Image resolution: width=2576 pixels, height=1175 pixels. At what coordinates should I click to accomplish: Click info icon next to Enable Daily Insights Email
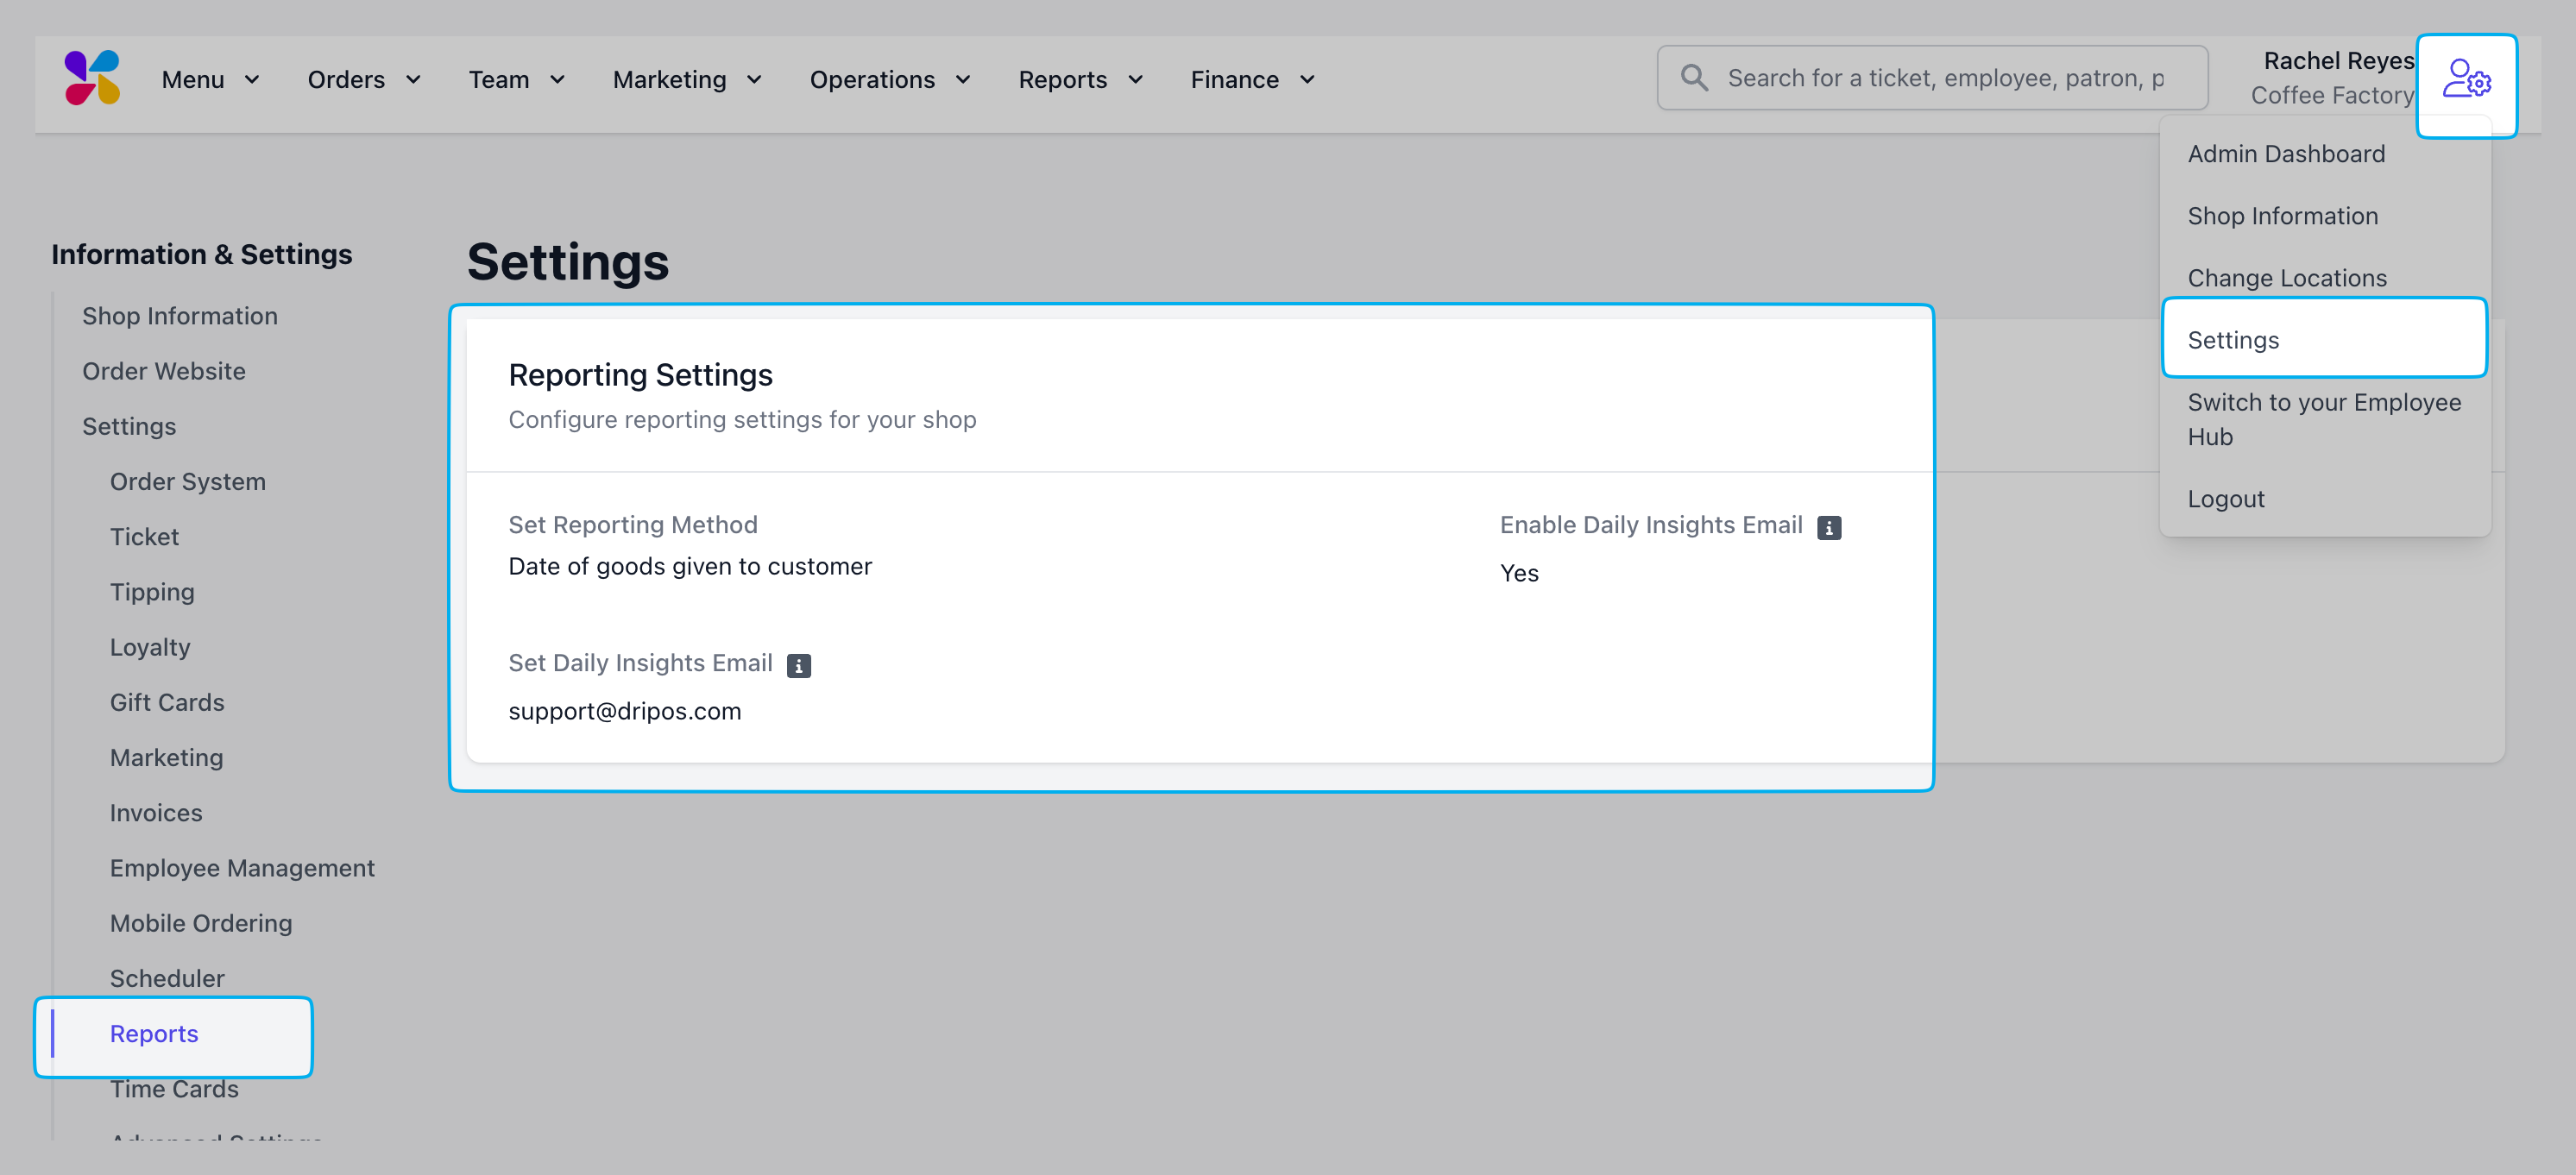(x=1828, y=528)
